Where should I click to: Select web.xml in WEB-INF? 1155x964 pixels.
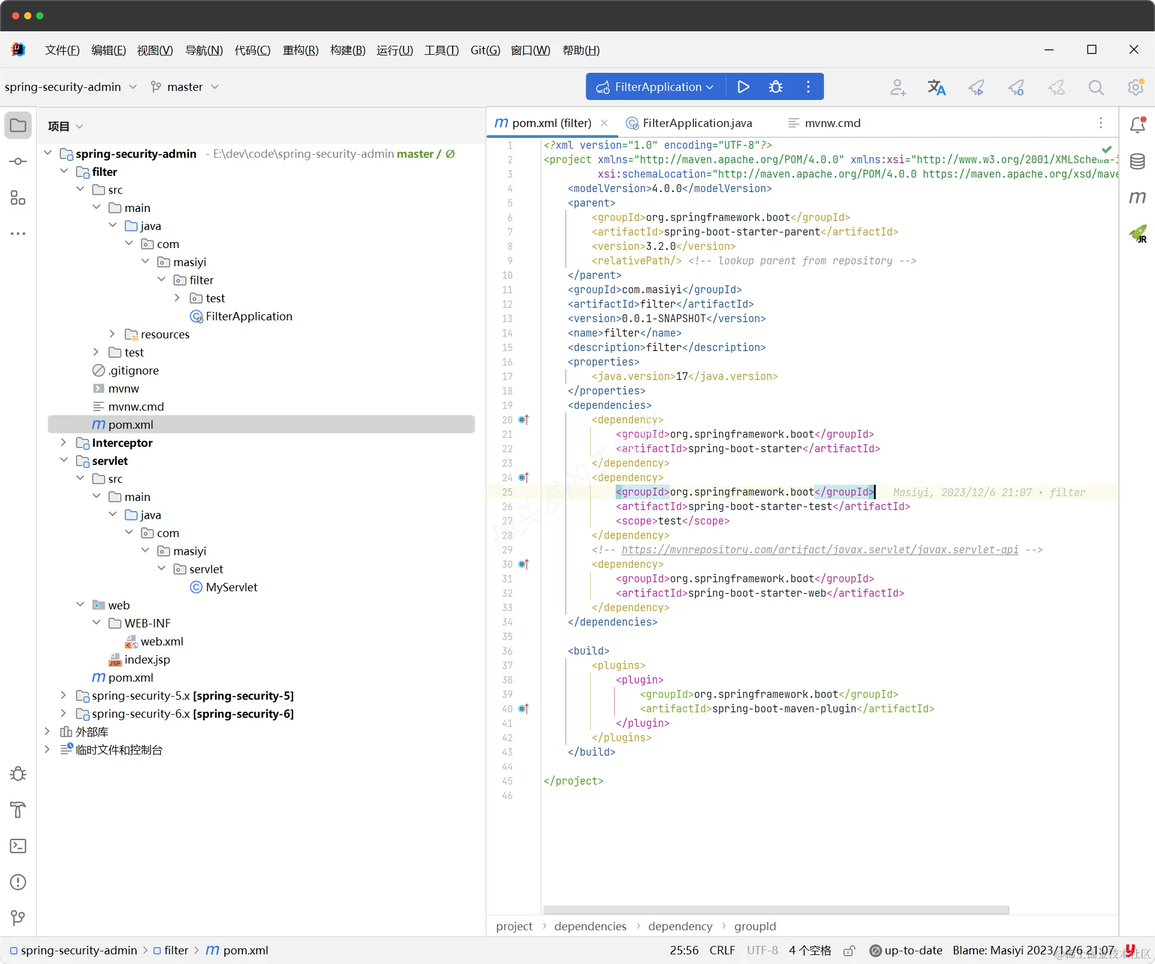(154, 641)
